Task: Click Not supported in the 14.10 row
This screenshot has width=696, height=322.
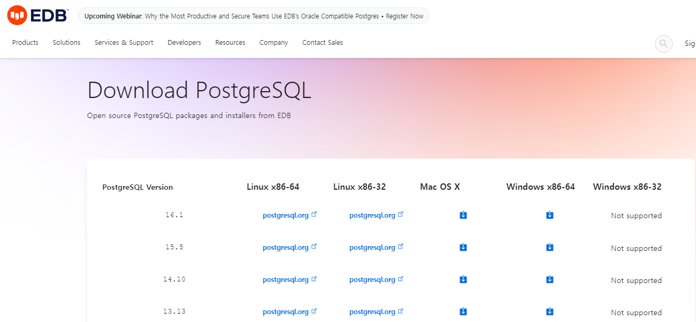Action: (x=636, y=280)
